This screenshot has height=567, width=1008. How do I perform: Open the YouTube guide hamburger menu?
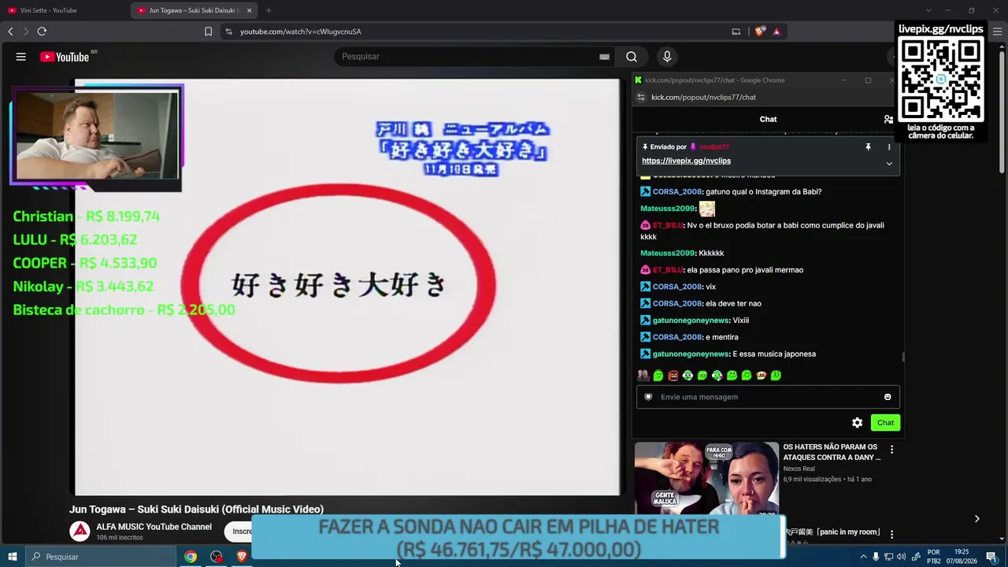coord(21,57)
